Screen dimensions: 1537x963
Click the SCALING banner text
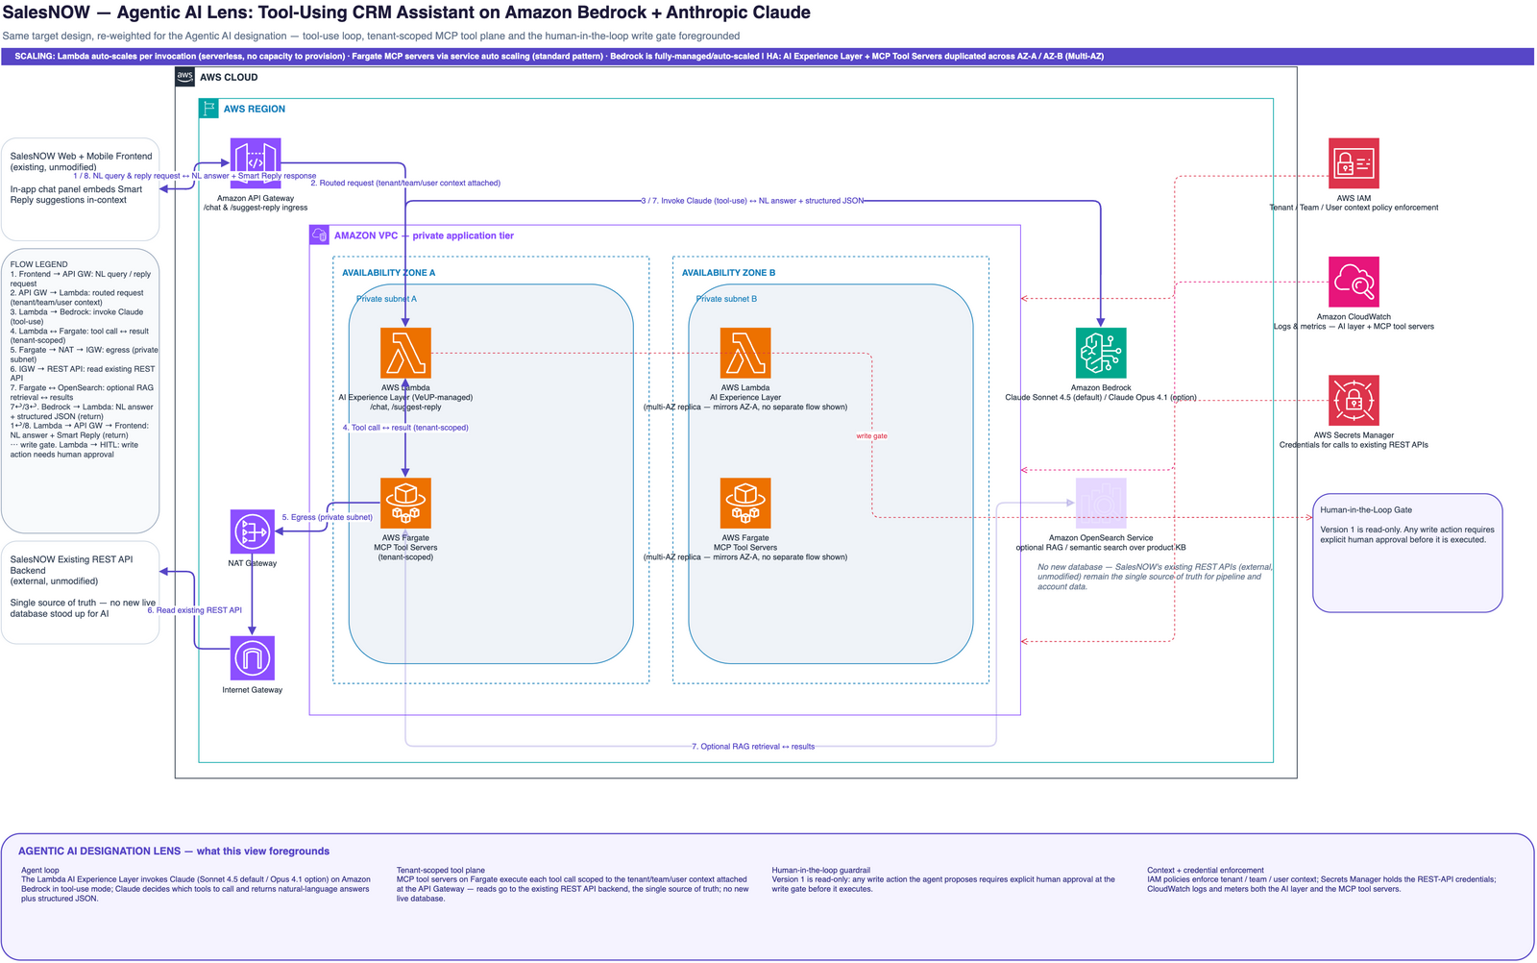[x=559, y=57]
